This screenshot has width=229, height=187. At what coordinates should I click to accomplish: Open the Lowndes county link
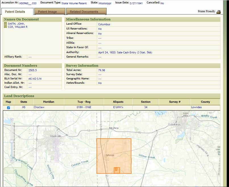point(196,107)
